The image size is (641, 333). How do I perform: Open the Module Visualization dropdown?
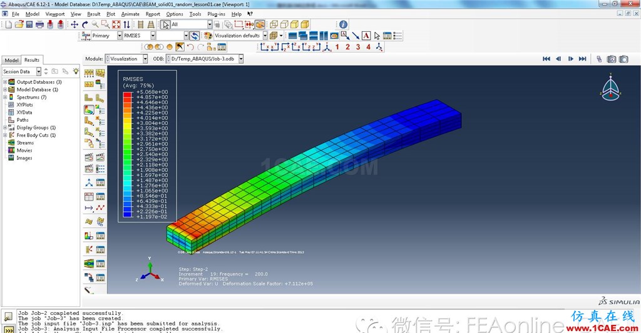[x=145, y=59]
